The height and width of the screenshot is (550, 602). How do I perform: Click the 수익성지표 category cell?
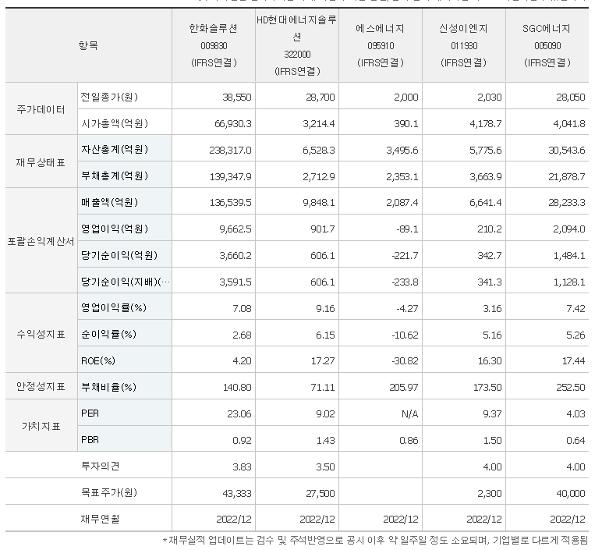[41, 334]
